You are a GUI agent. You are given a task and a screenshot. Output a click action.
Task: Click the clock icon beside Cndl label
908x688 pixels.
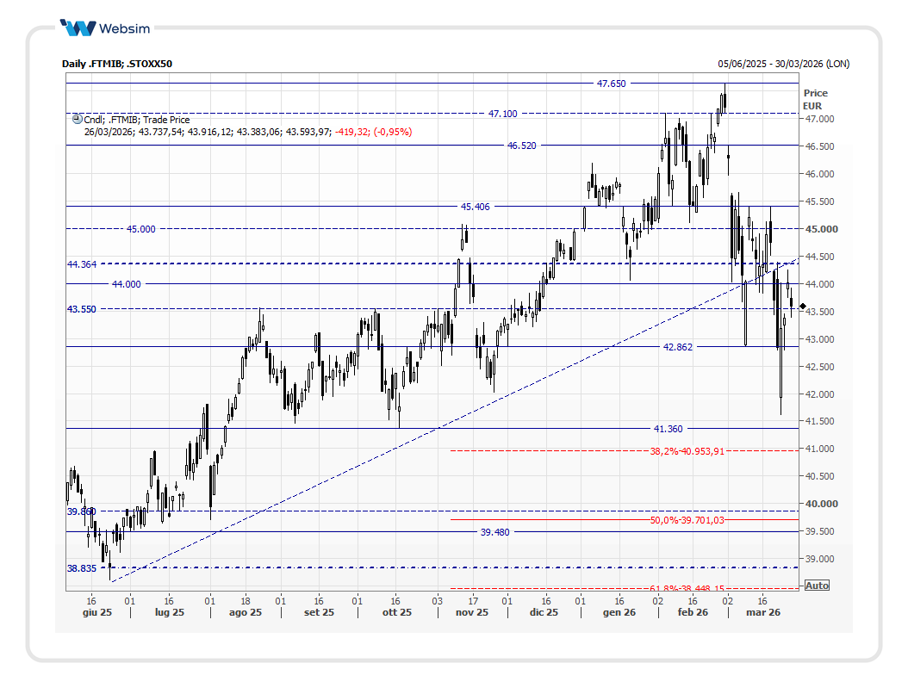tap(77, 120)
